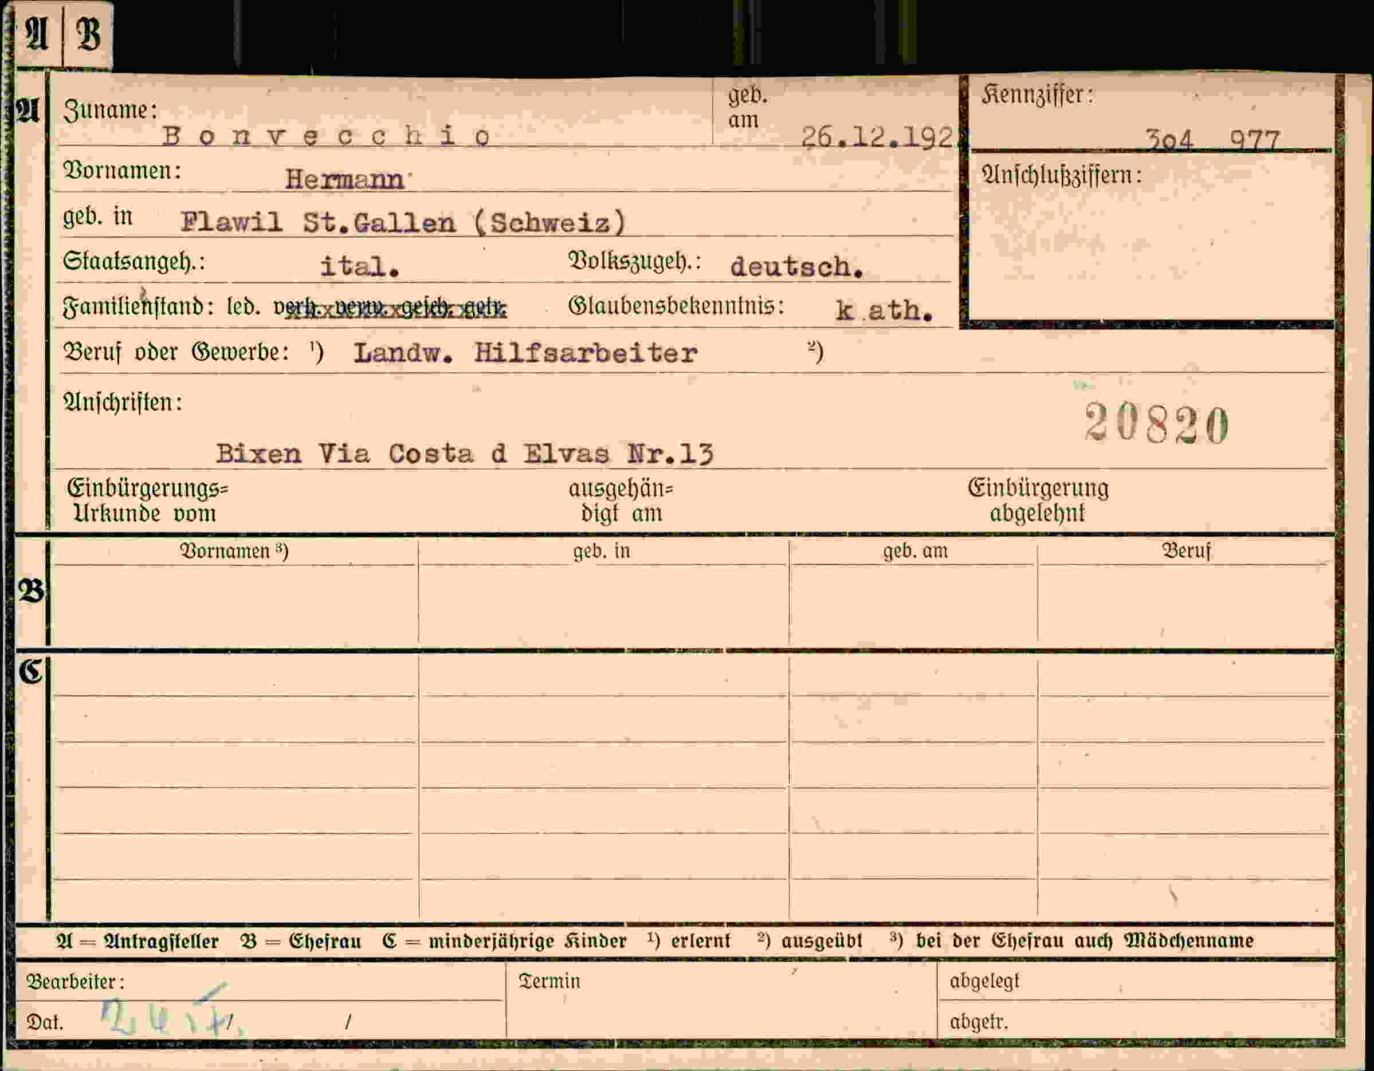Click the 'C = minderjährige Kinder' legend
The width and height of the screenshot is (1374, 1071).
point(505,942)
